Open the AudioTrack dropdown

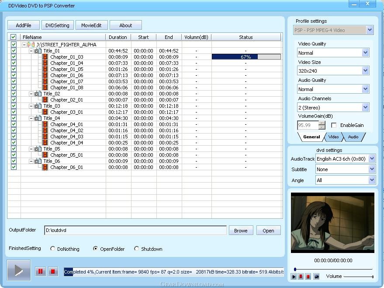[x=372, y=158]
